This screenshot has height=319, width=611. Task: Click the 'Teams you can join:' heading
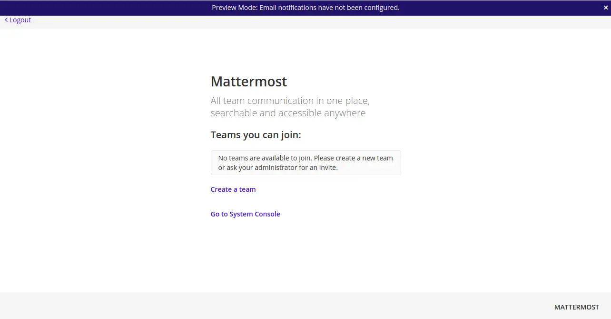tap(256, 135)
